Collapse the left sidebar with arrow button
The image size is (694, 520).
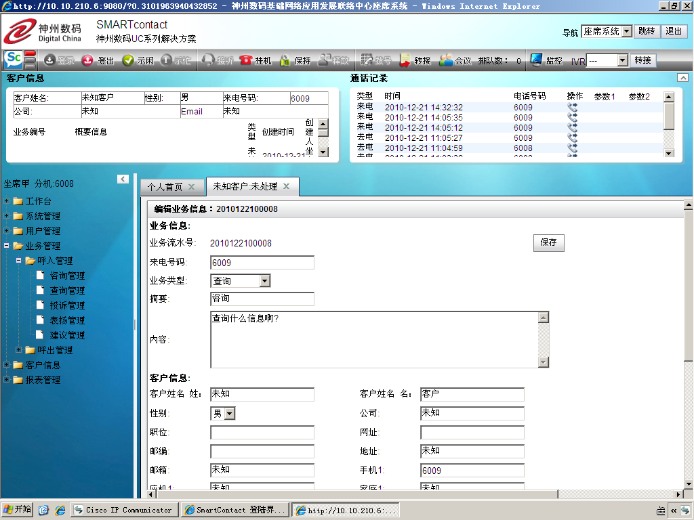[x=123, y=179]
